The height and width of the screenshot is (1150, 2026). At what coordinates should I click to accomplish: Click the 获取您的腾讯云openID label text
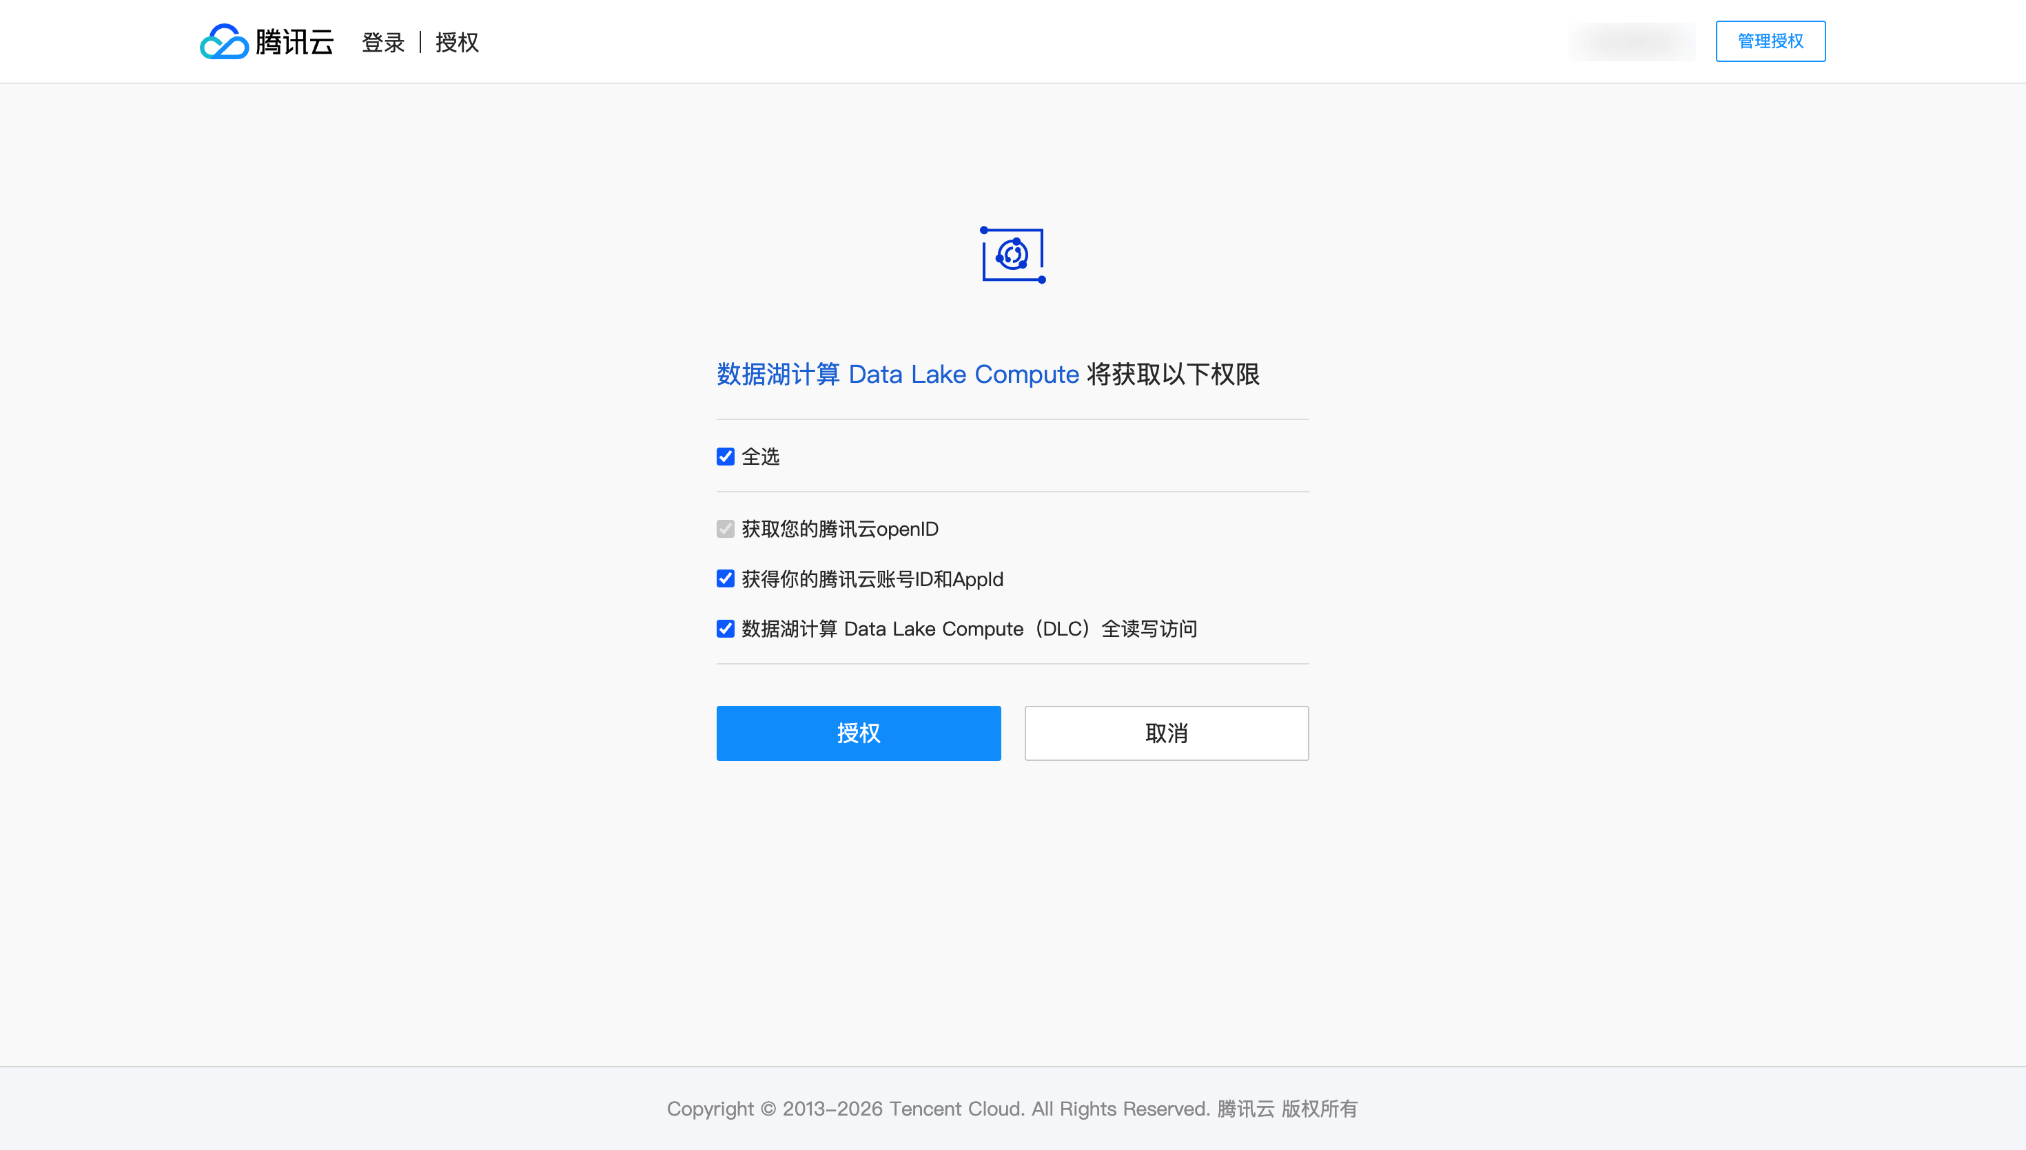point(840,528)
